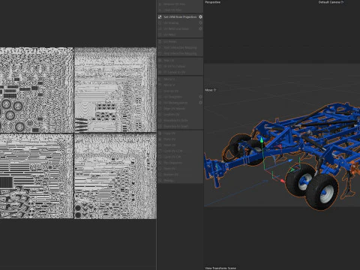Image resolution: width=360 pixels, height=270 pixels.
Task: Open the Default Camera dropdown
Action: coord(331,2)
